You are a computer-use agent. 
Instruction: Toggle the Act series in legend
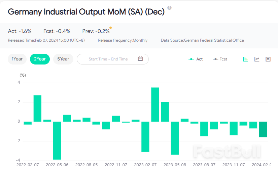pos(196,59)
